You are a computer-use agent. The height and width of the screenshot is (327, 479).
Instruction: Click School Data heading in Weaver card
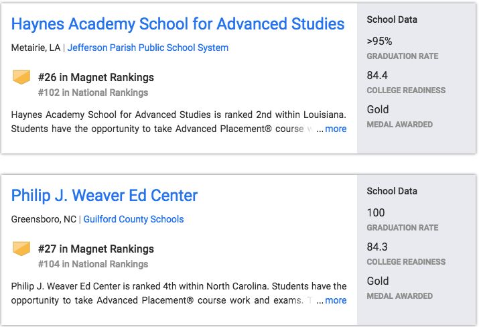392,191
